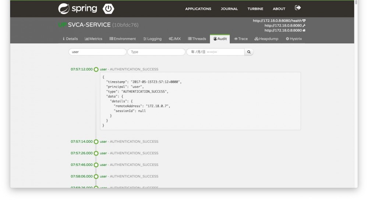368x200 pixels.
Task: Select the Trace tab
Action: [241, 39]
